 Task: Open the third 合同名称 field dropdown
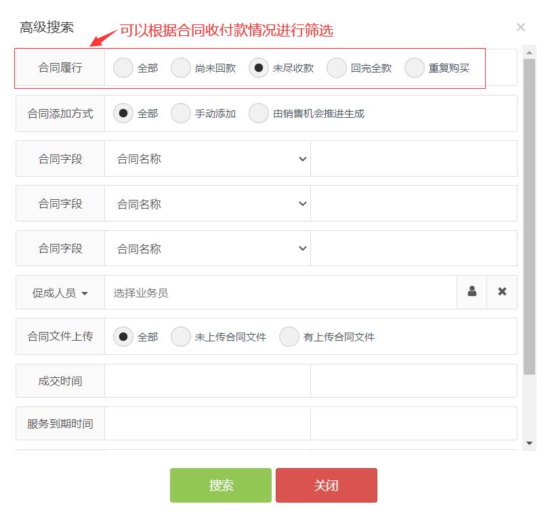tap(207, 249)
